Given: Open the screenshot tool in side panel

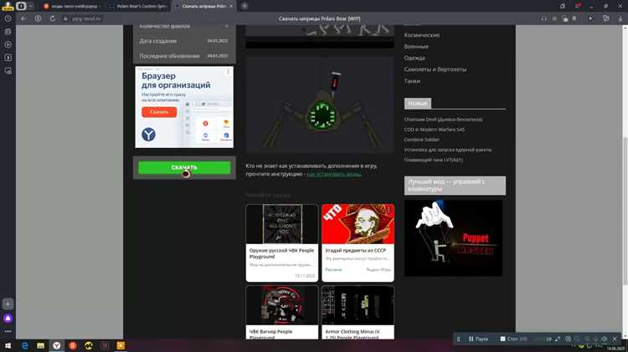Looking at the screenshot, I should [8, 71].
